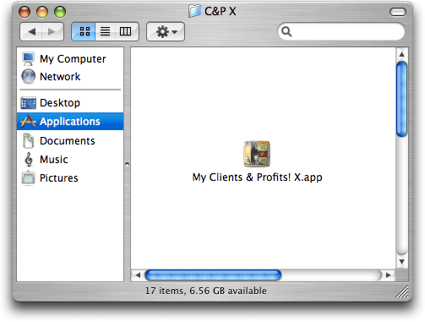Close the window with the red button
425x322 pixels.
click(x=25, y=12)
